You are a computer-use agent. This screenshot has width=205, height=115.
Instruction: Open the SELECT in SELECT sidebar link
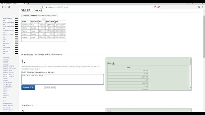pos(9,31)
